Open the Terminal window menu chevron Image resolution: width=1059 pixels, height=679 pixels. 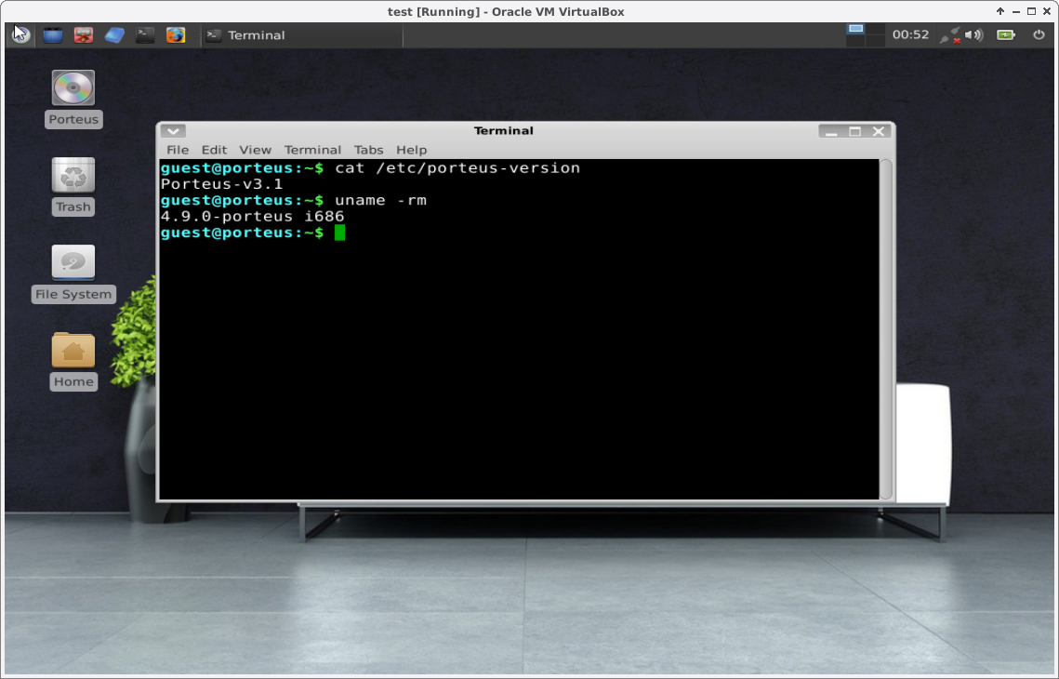[173, 131]
